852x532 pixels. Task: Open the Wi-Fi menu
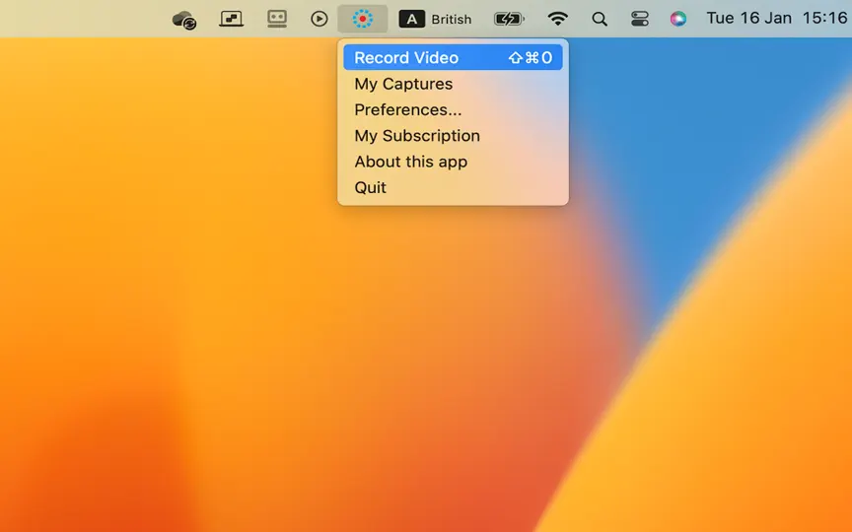click(x=557, y=19)
